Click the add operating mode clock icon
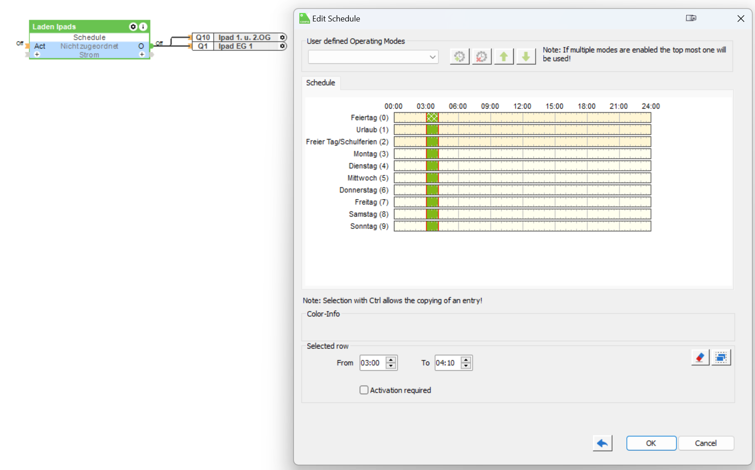 (x=459, y=57)
